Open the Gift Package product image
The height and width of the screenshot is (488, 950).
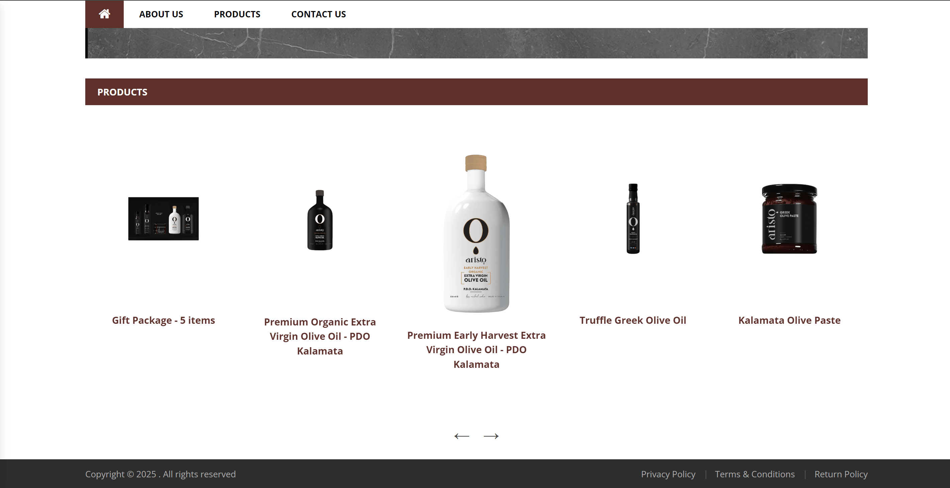pos(164,219)
